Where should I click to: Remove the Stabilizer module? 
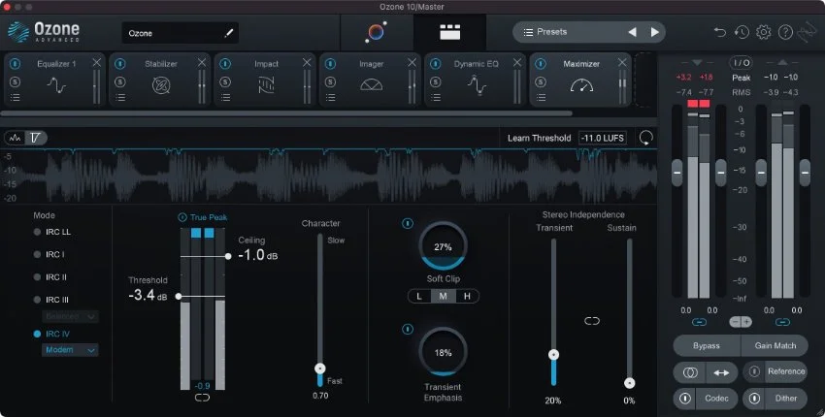(x=202, y=63)
